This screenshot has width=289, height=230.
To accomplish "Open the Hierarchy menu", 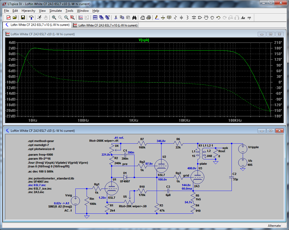I will 28,11.
